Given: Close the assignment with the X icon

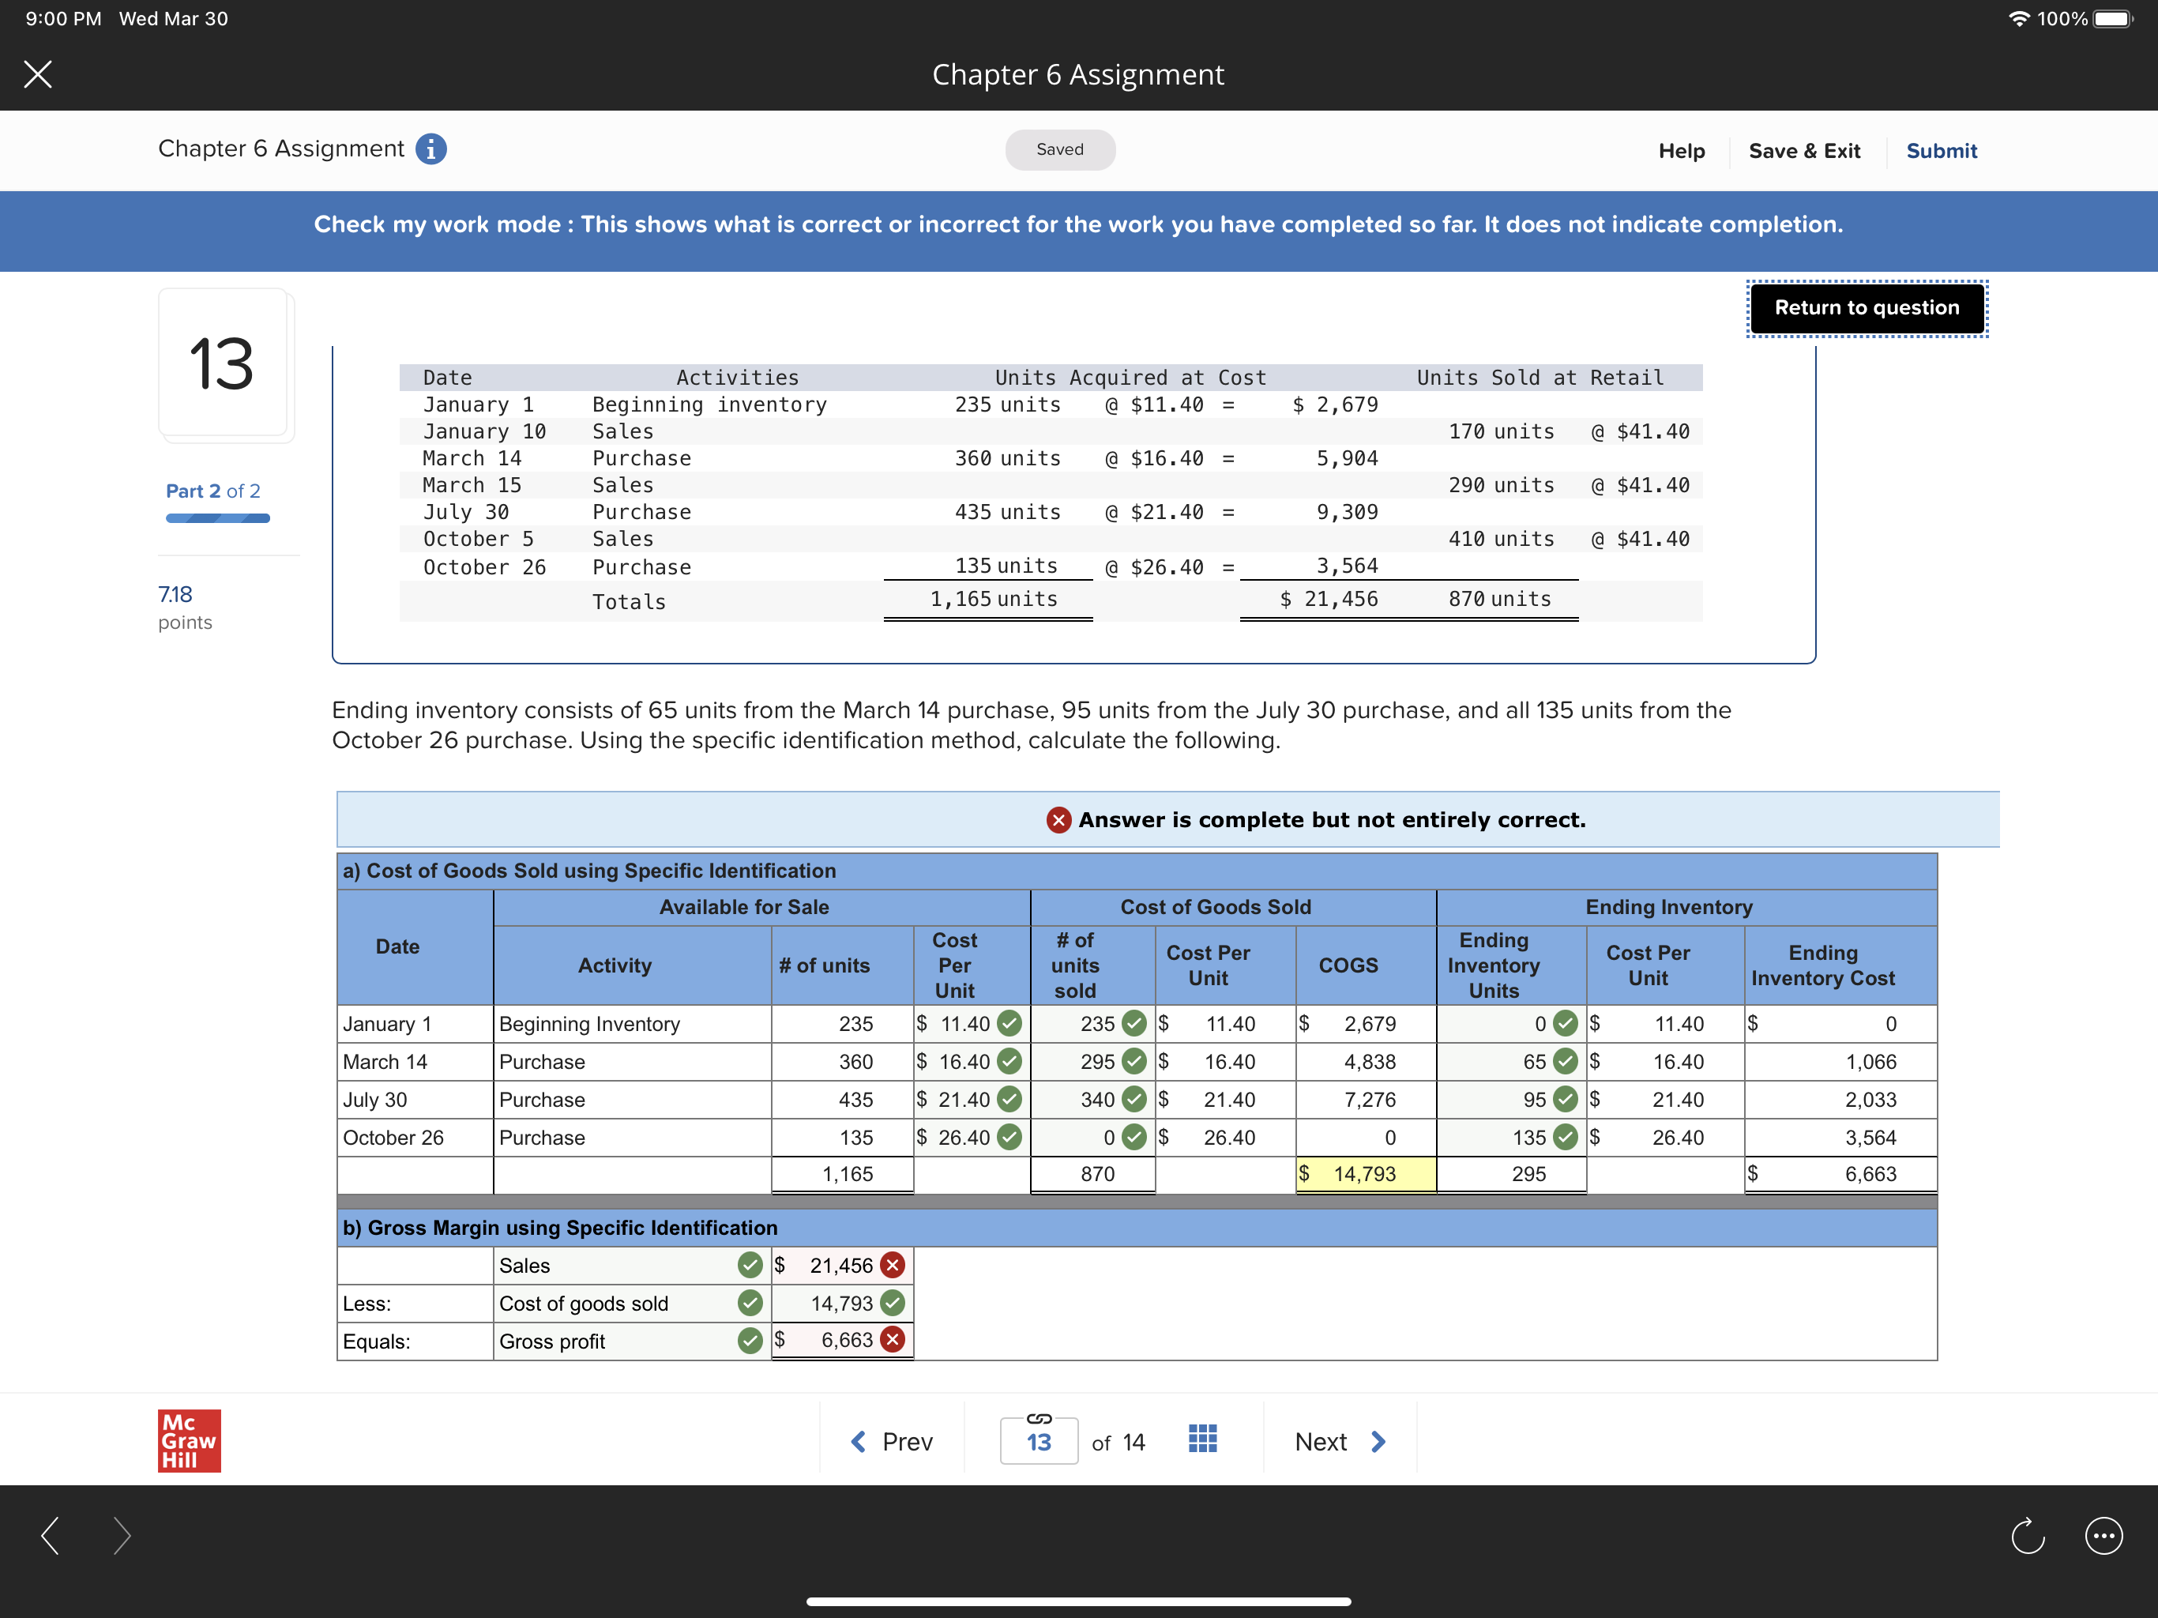Looking at the screenshot, I should [x=38, y=74].
